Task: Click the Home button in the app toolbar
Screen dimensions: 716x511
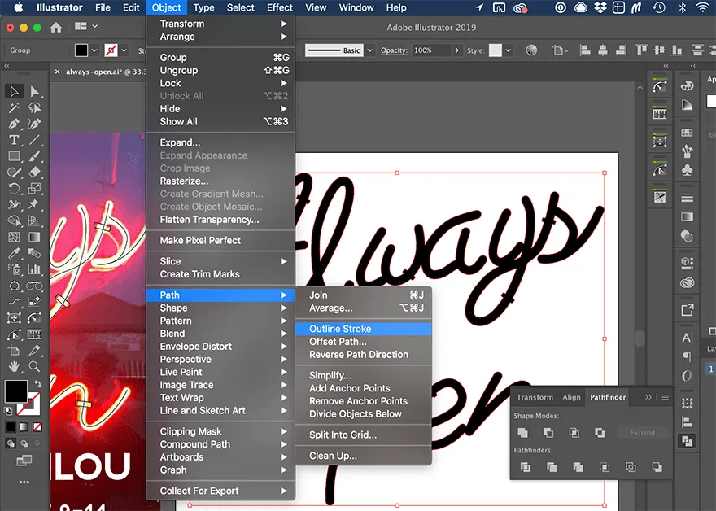Action: [54, 27]
